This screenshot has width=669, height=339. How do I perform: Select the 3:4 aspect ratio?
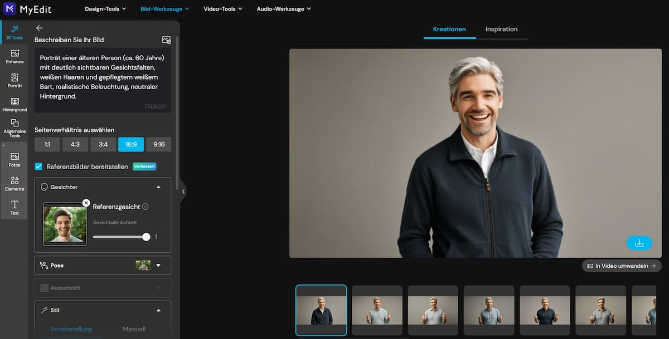coord(103,145)
